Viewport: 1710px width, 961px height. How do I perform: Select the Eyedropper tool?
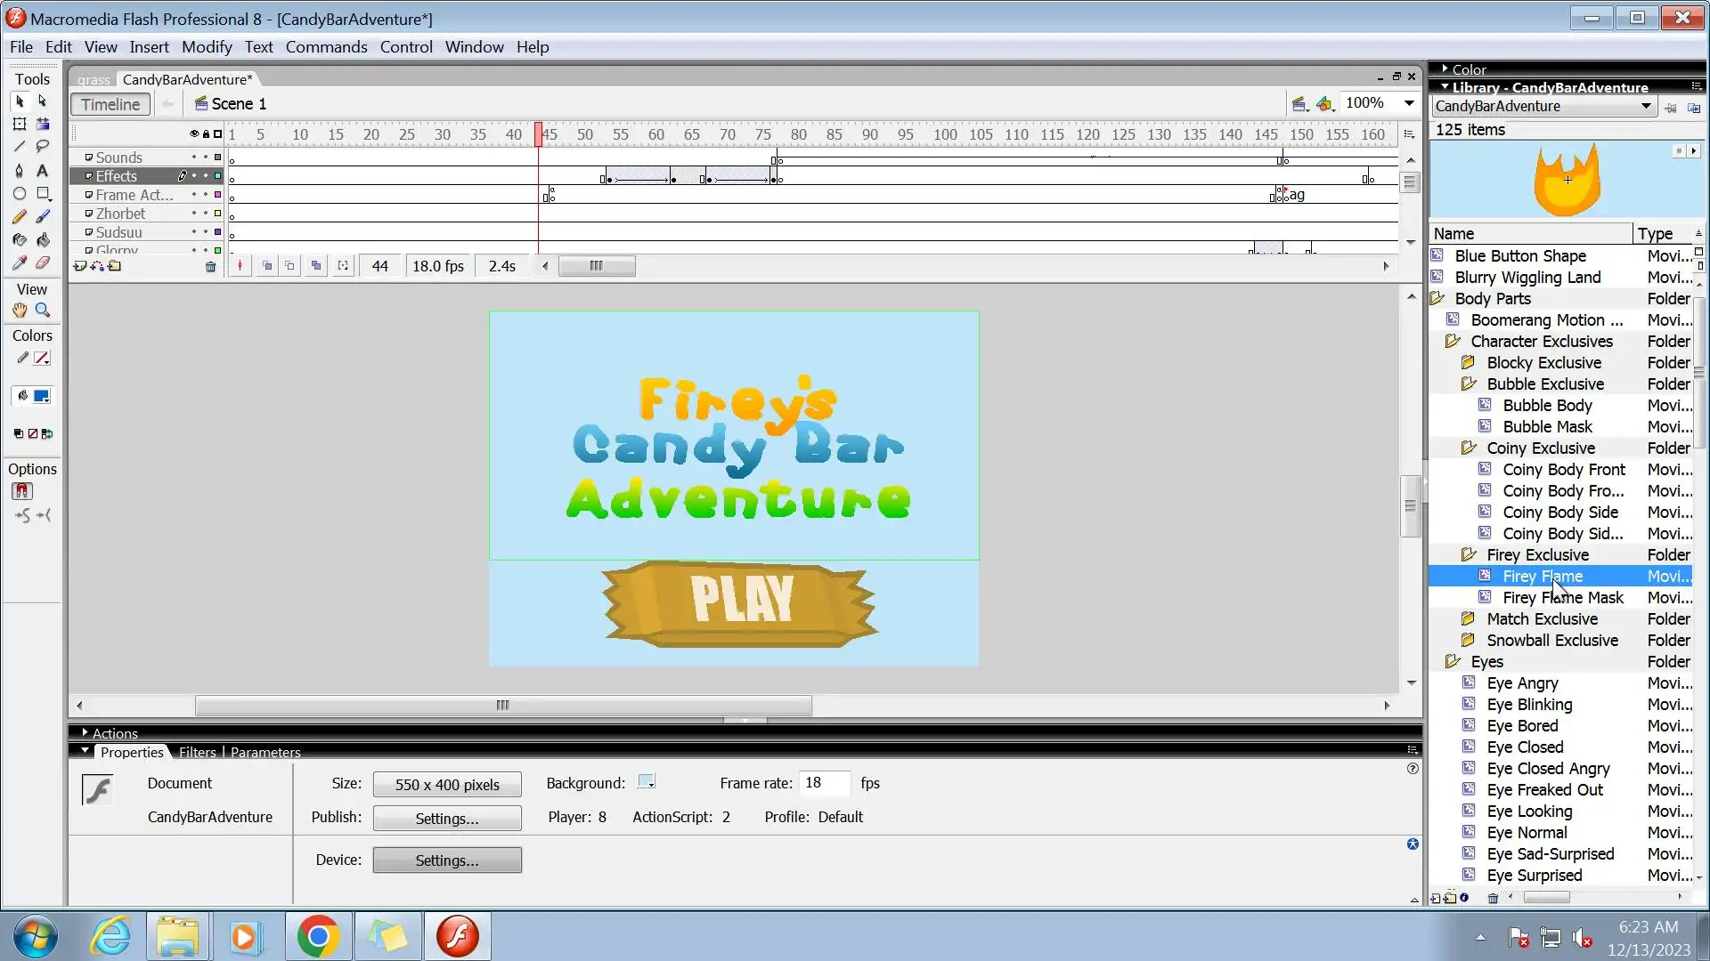(19, 263)
